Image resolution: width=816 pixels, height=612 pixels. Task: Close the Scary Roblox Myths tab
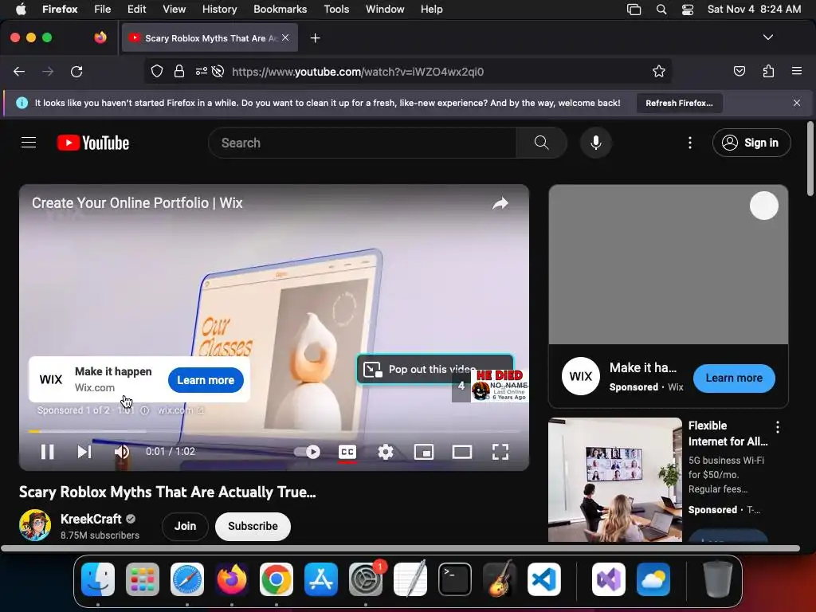point(285,37)
